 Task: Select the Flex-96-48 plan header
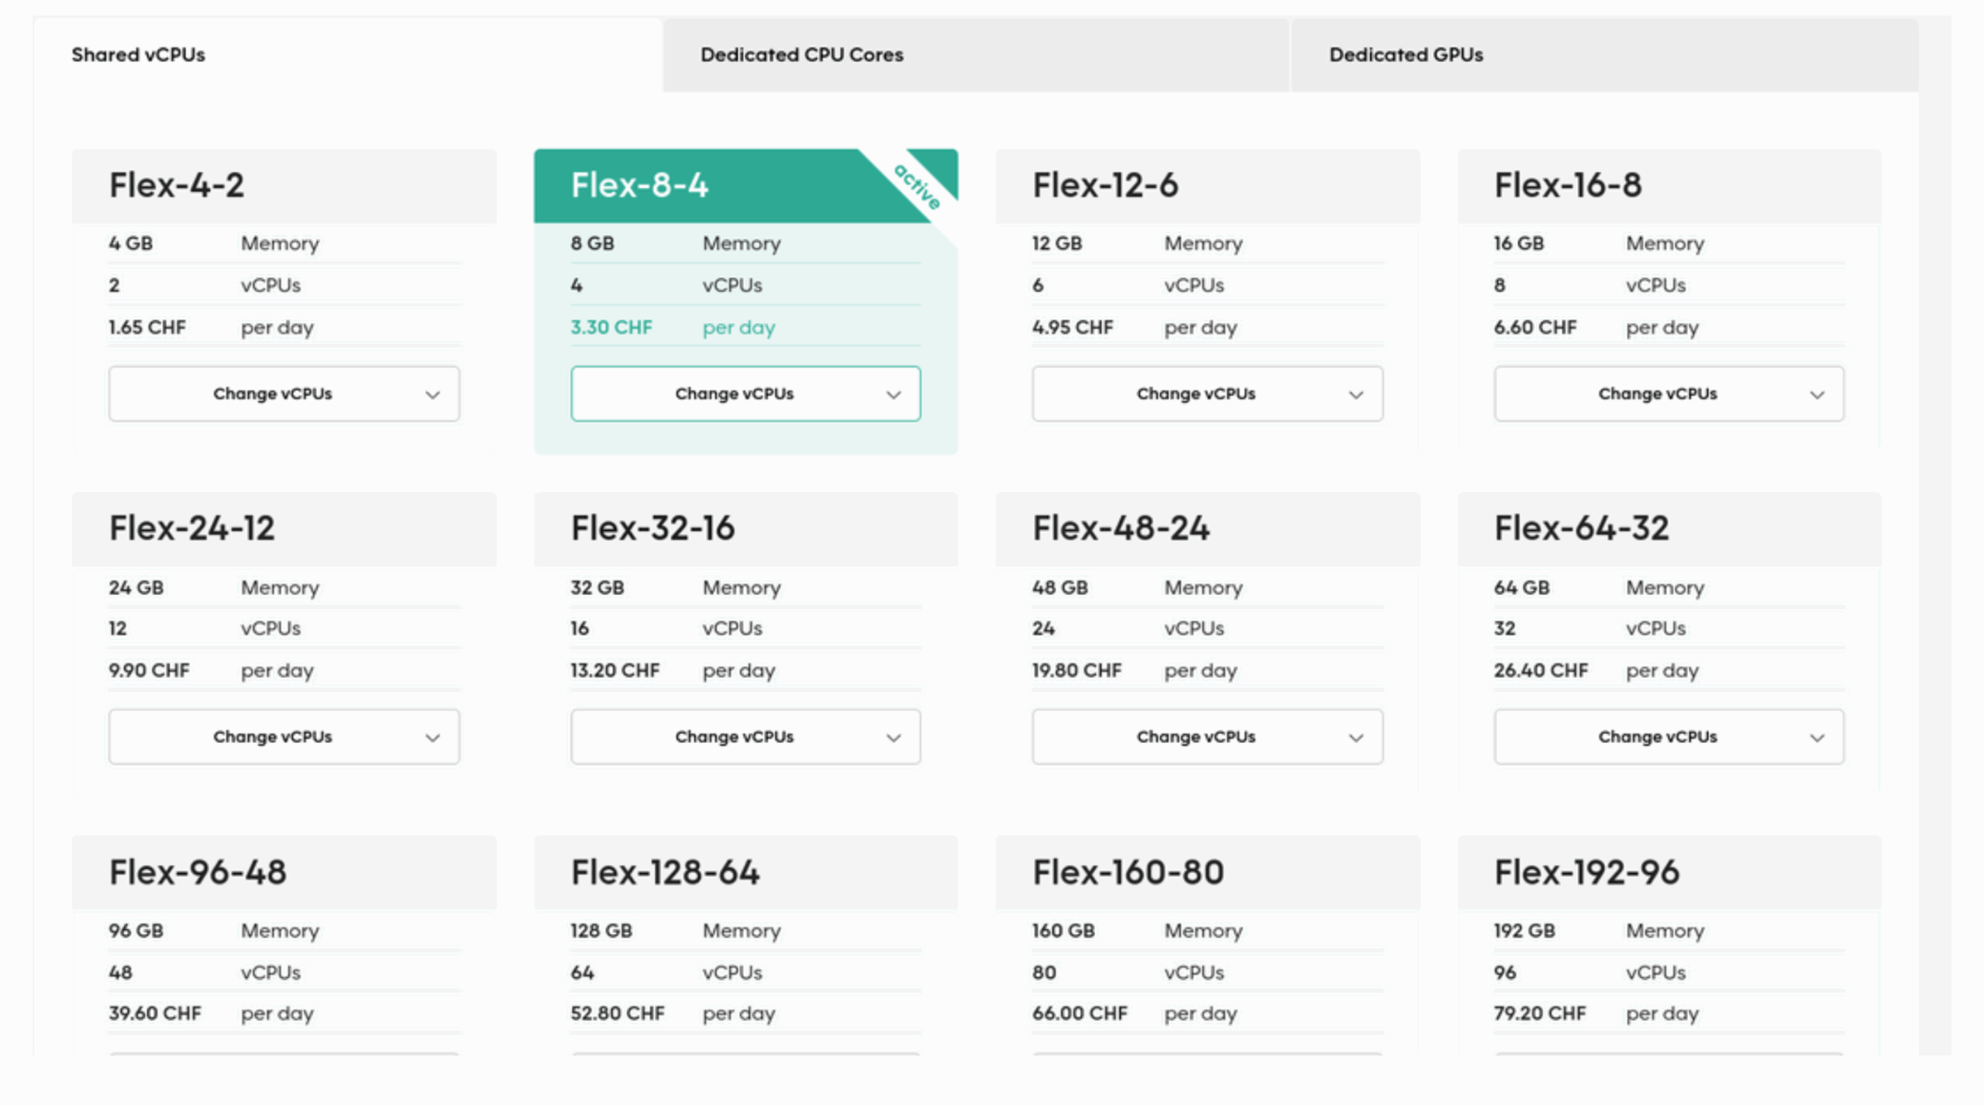(284, 873)
